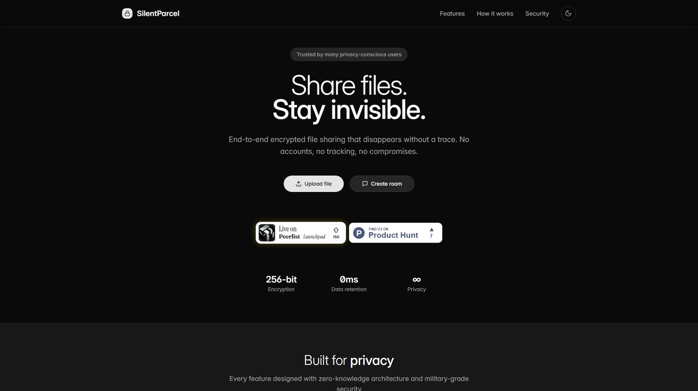Open the Peerlist Launchpad badge

pyautogui.click(x=301, y=233)
